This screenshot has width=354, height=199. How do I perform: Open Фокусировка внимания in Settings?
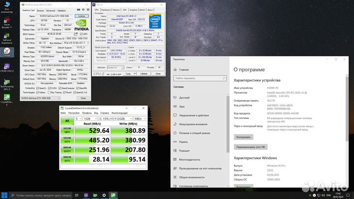[x=193, y=124]
